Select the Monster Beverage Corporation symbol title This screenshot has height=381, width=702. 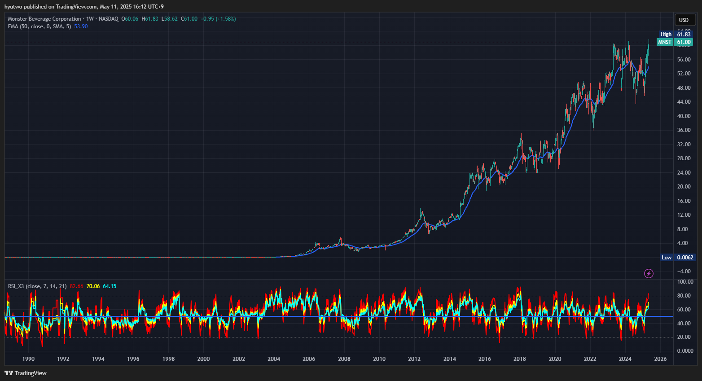[44, 19]
